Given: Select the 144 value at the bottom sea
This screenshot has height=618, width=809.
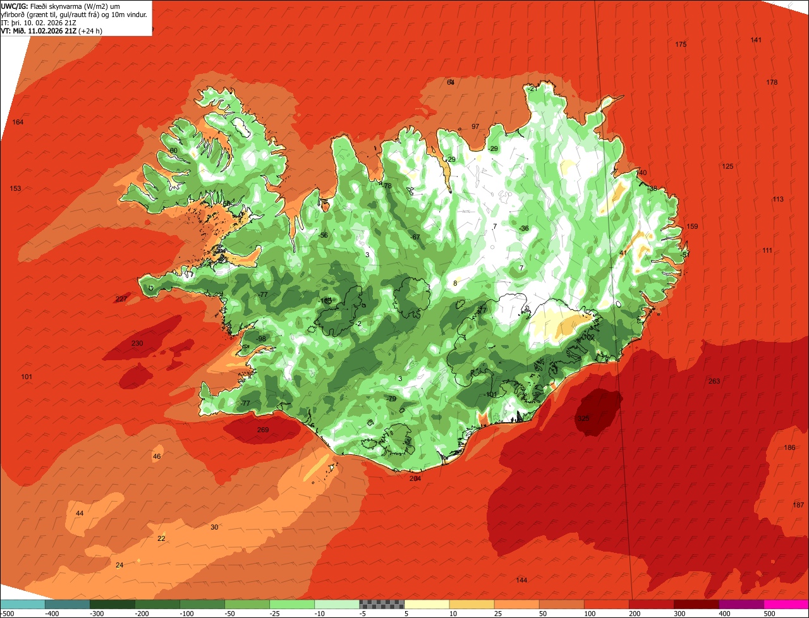Looking at the screenshot, I should 521,581.
